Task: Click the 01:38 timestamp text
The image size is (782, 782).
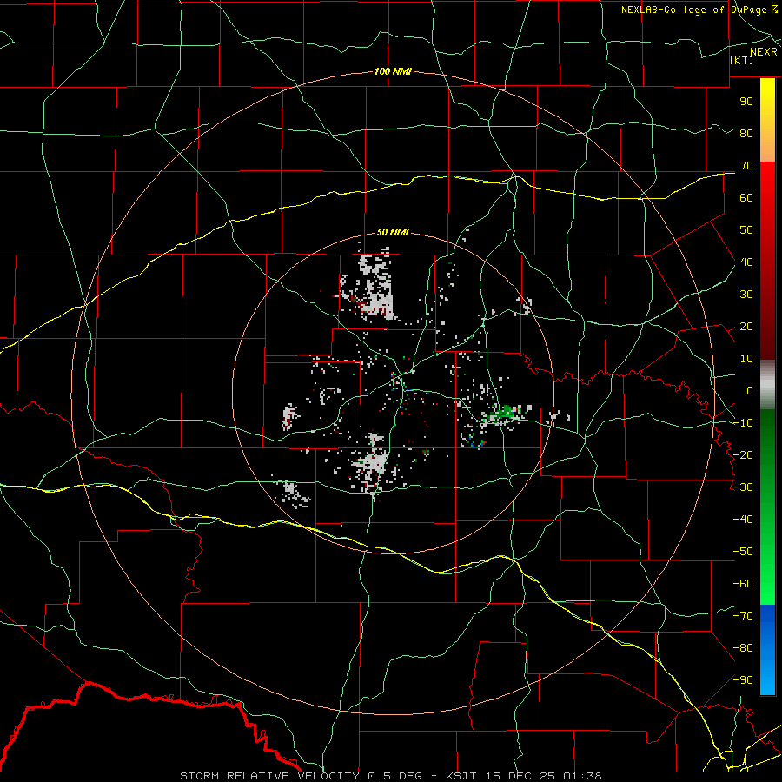Action: click(x=582, y=776)
